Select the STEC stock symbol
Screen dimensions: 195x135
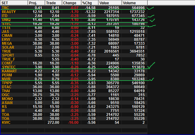[6, 24]
